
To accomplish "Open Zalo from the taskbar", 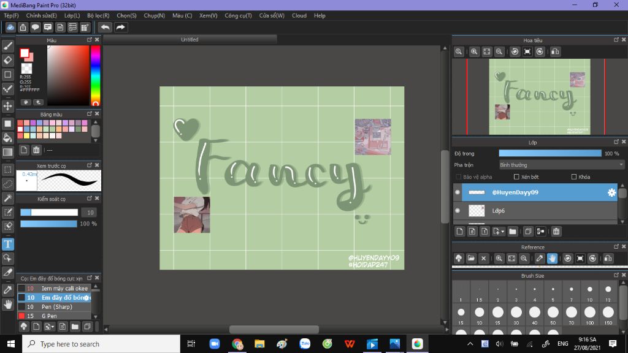I will 305,344.
